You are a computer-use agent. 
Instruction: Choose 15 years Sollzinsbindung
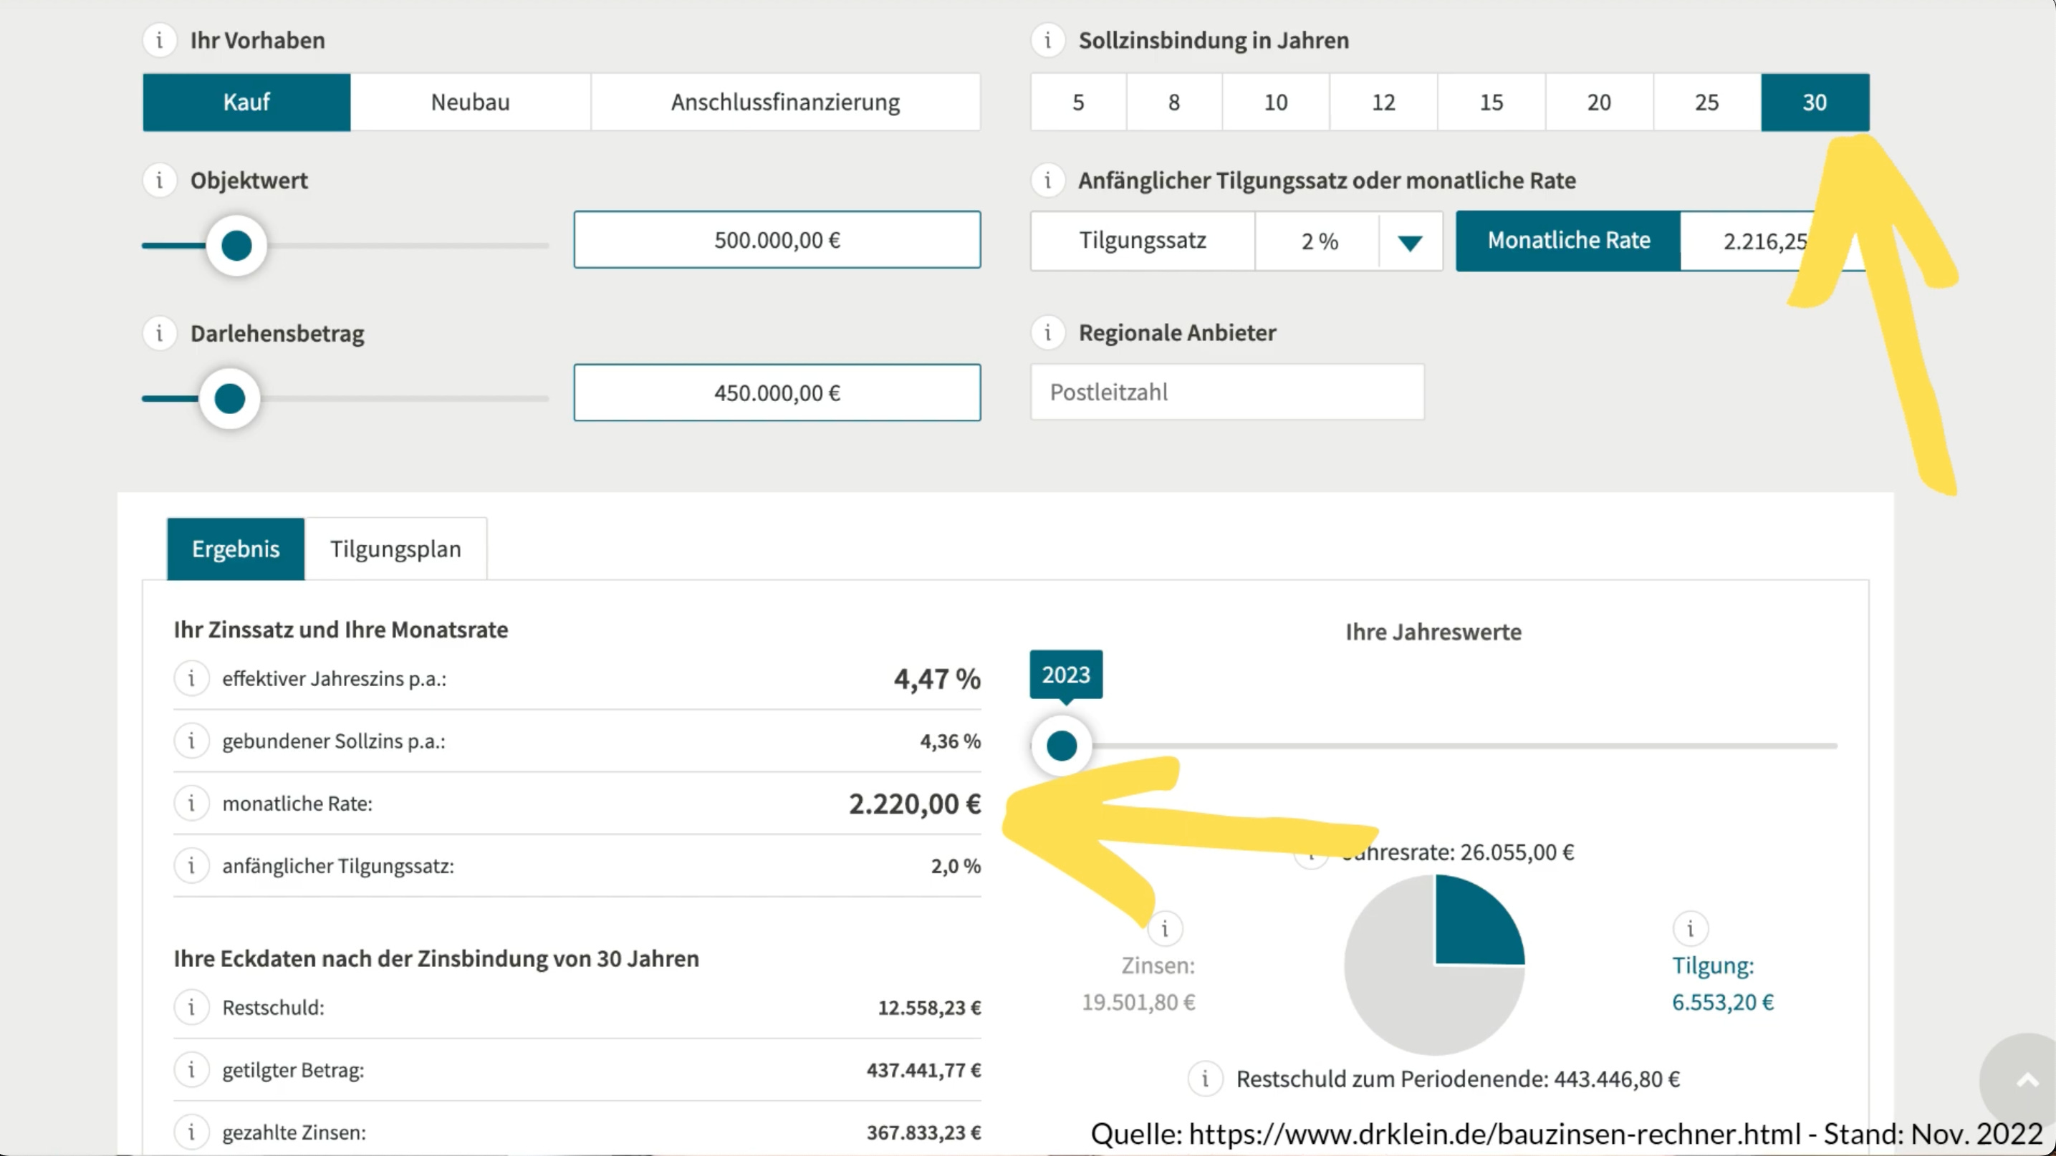point(1491,102)
